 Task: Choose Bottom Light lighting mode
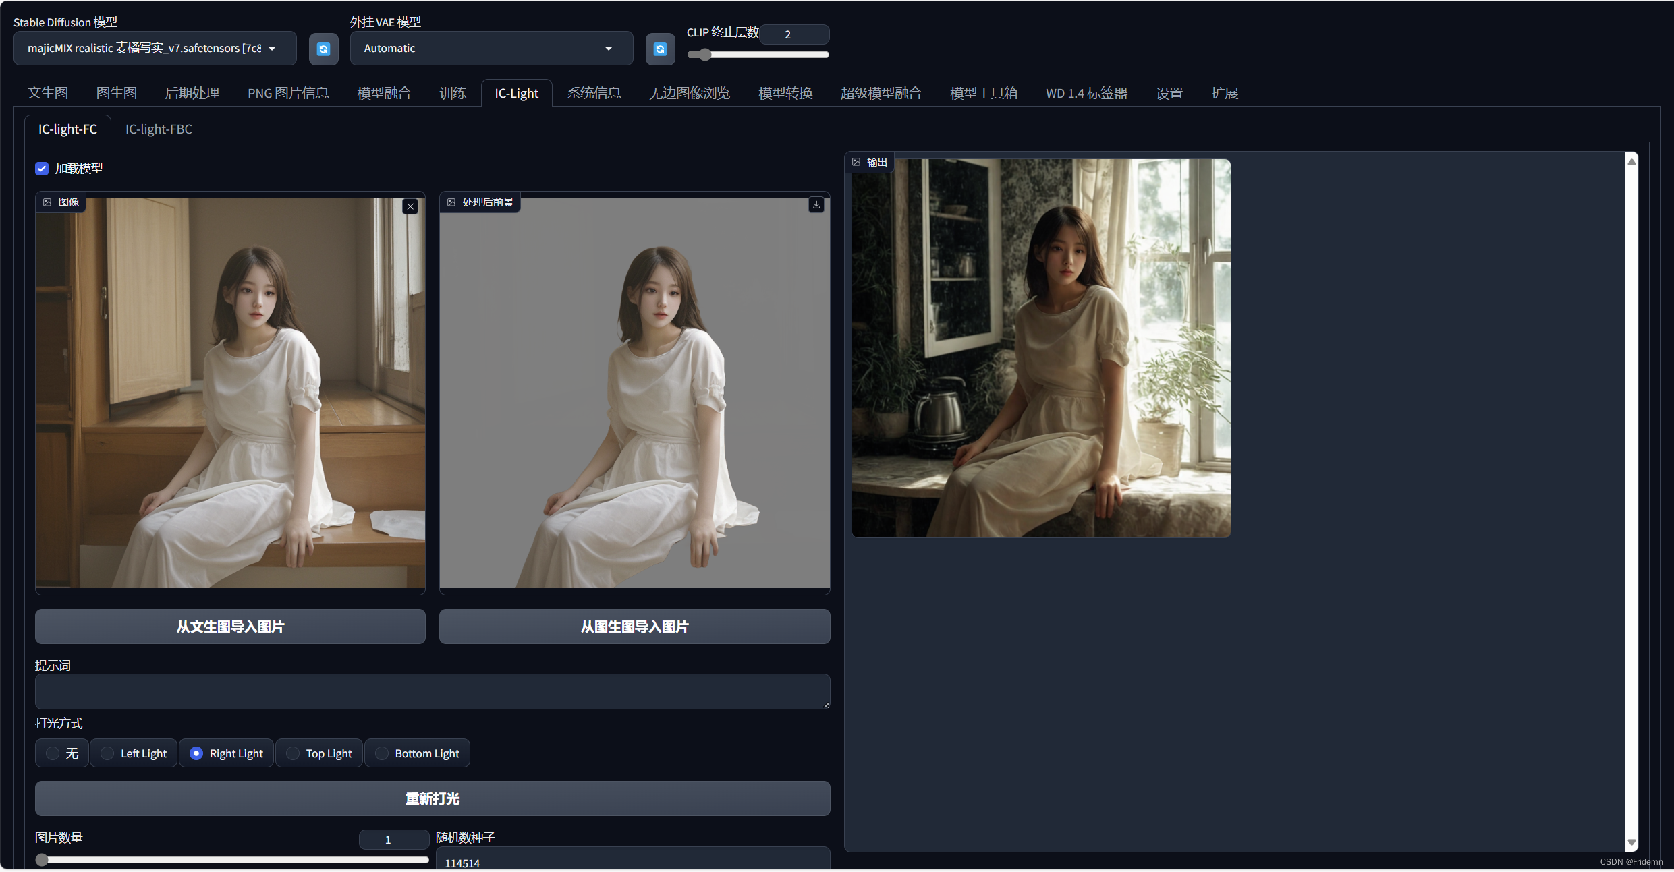382,753
